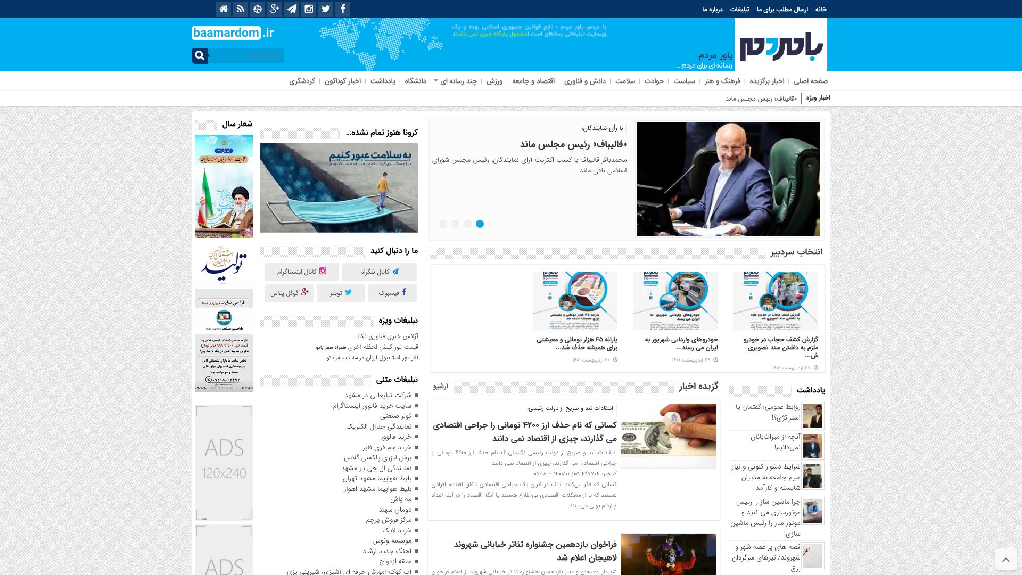Viewport: 1022px width, 575px height.
Task: Open note آنچه از میراث‌بانان نمی‌دانیم
Action: point(776,442)
